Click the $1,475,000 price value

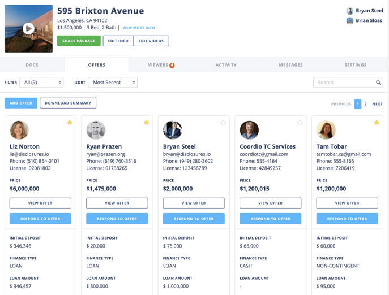click(101, 189)
